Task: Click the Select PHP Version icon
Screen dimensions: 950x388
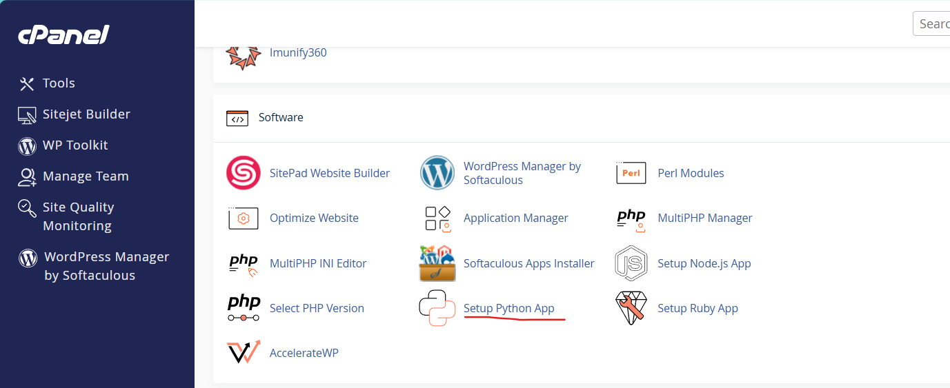Action: tap(244, 308)
